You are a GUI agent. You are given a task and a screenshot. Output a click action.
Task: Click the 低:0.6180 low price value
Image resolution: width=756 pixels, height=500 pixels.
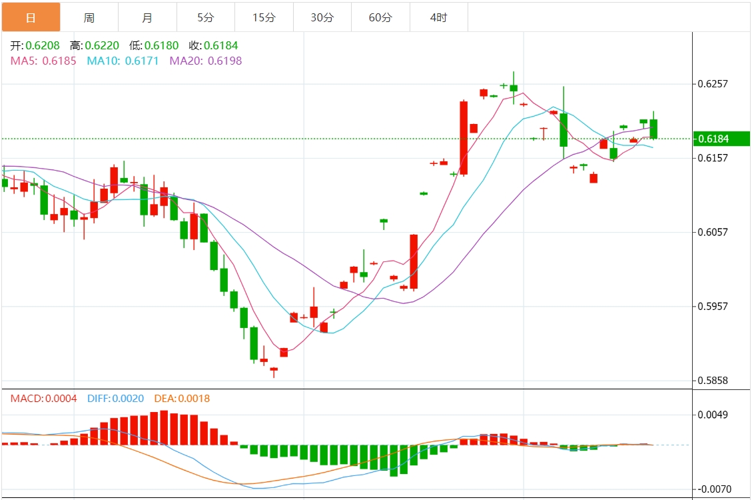click(154, 45)
